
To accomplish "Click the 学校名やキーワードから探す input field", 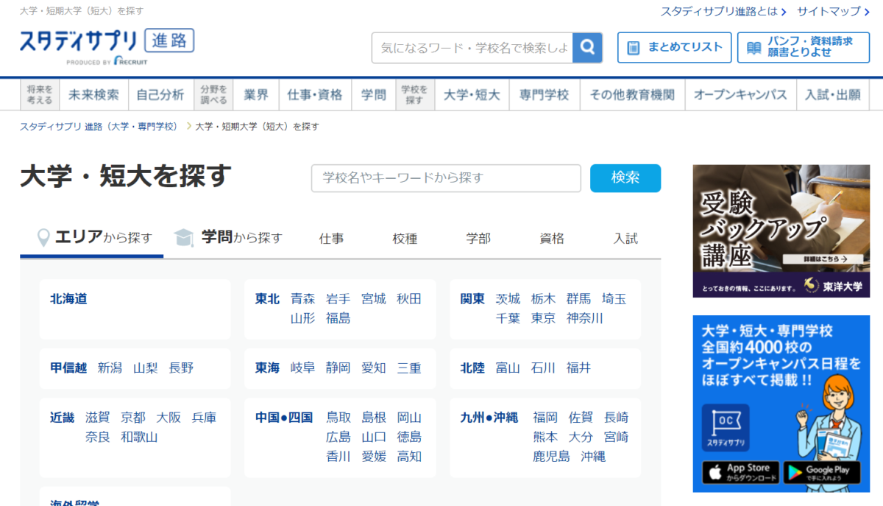I will (445, 178).
